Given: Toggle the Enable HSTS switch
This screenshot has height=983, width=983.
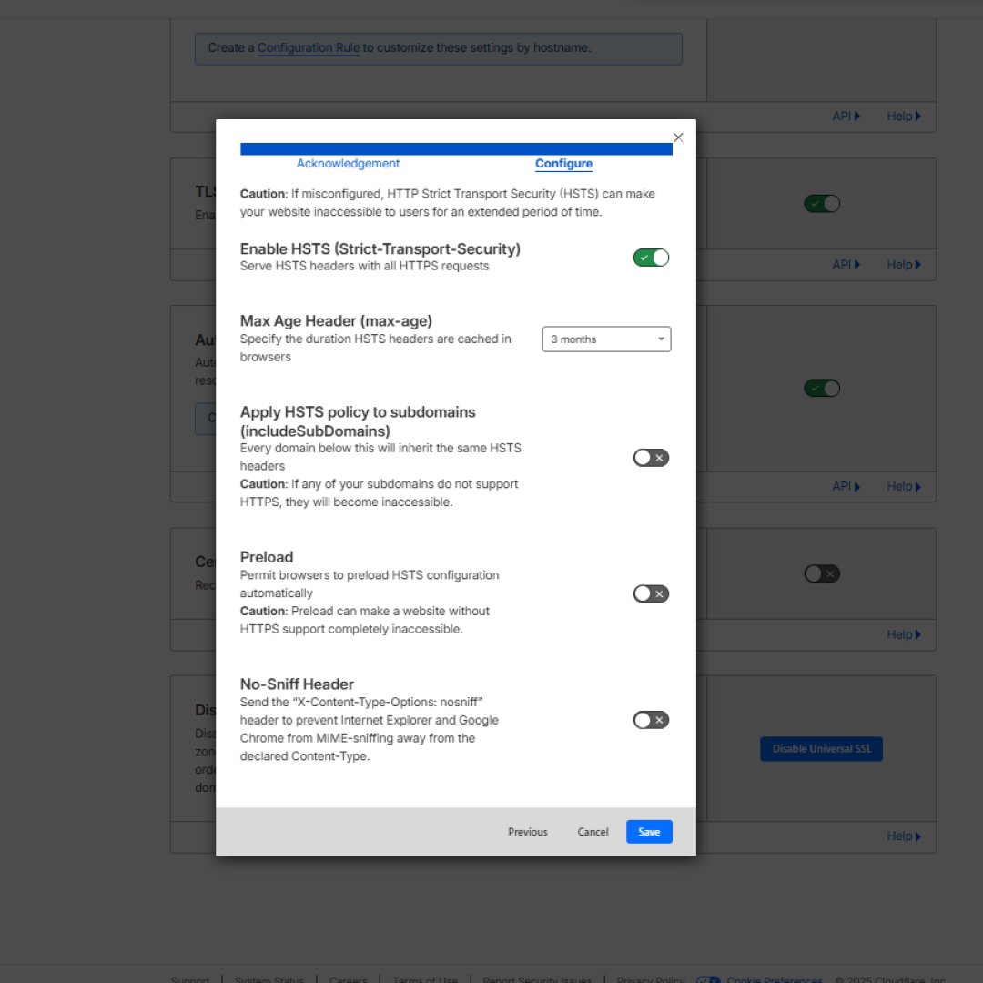Looking at the screenshot, I should 651,258.
